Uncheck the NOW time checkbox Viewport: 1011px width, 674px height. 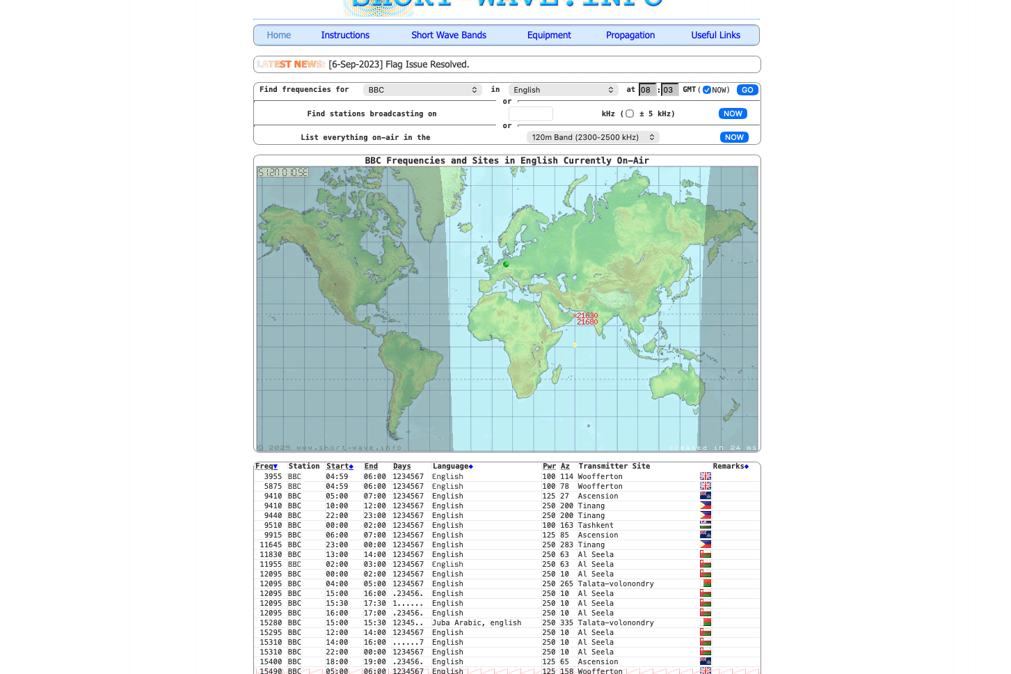pyautogui.click(x=707, y=90)
